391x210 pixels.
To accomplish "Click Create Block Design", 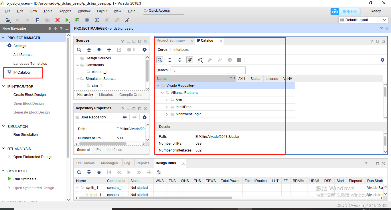I will pos(29,95).
